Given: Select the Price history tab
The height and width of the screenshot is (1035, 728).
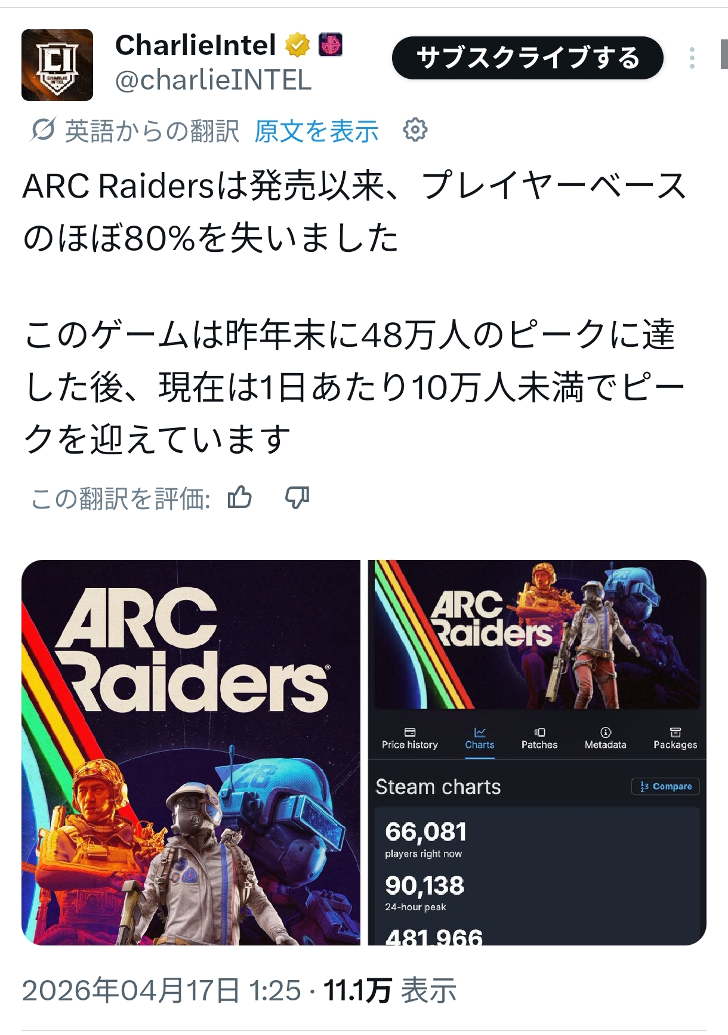Looking at the screenshot, I should point(410,739).
